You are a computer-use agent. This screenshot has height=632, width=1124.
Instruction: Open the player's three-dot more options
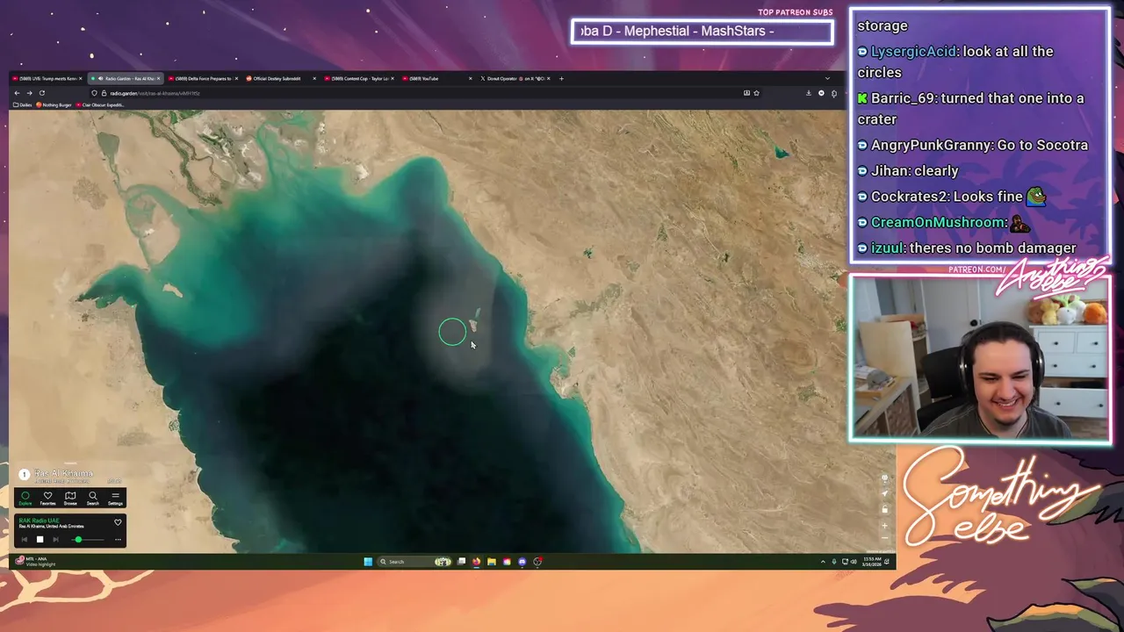[118, 540]
